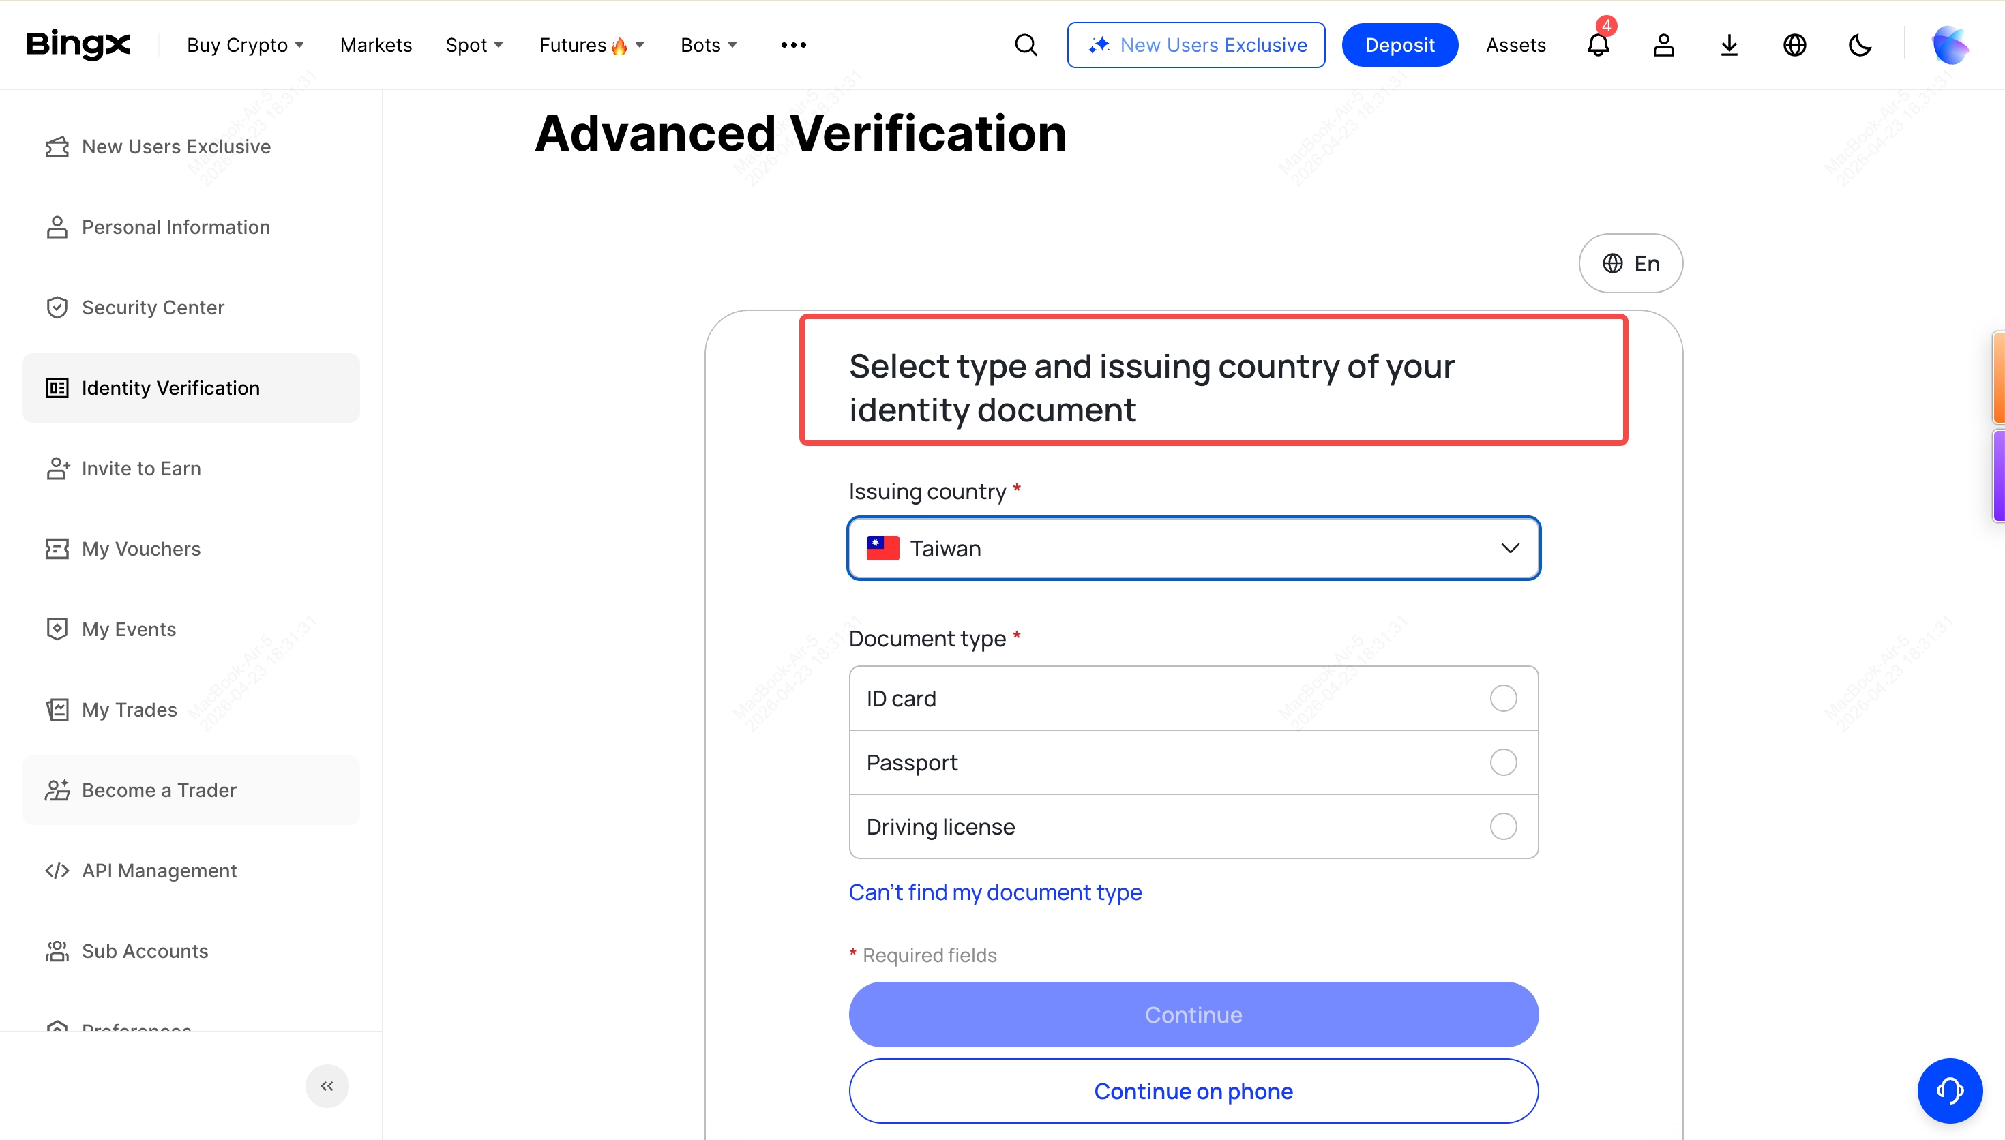Open the Issuing country Taiwan dropdown
The height and width of the screenshot is (1140, 2005).
(x=1193, y=548)
